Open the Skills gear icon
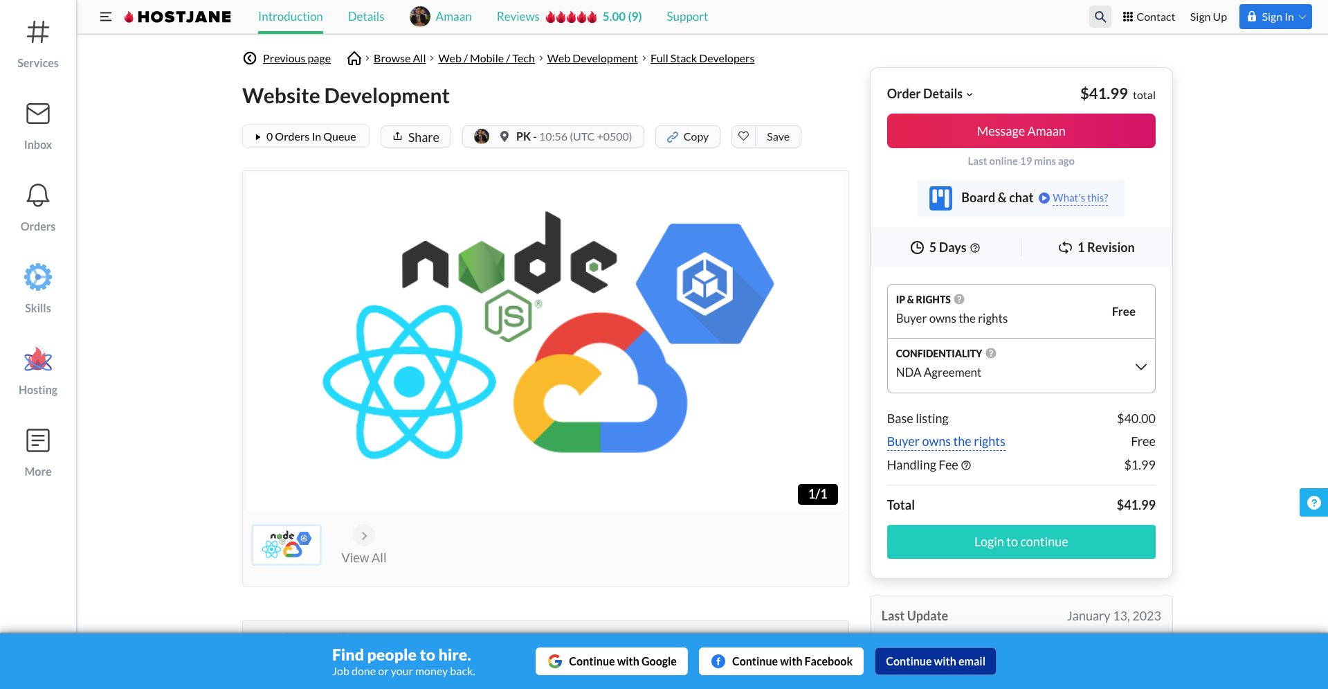The image size is (1328, 689). coord(38,277)
